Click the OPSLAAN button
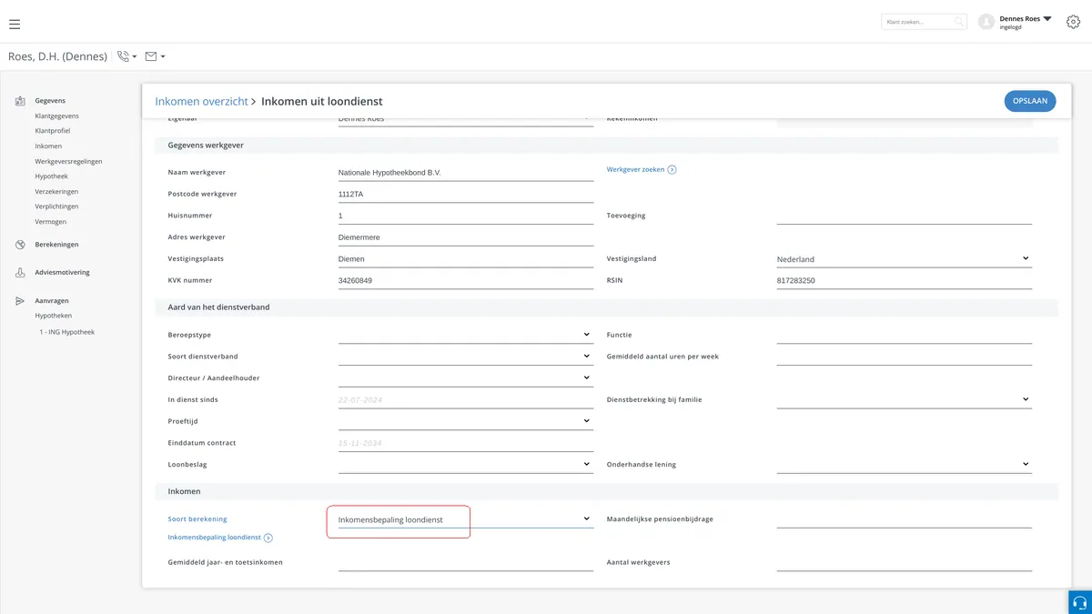Screen dimensions: 1092x614 tap(1030, 101)
